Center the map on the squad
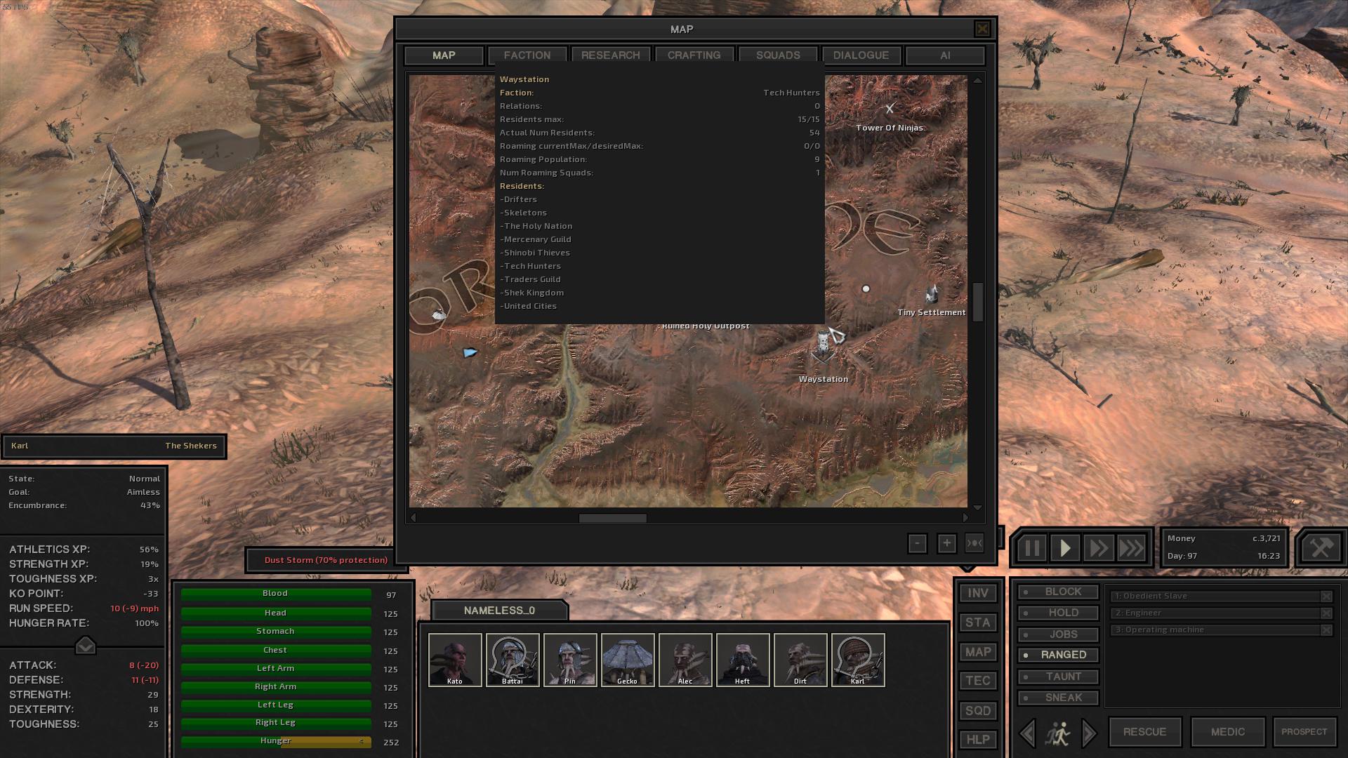Screen dimensions: 1348x758 coord(974,543)
